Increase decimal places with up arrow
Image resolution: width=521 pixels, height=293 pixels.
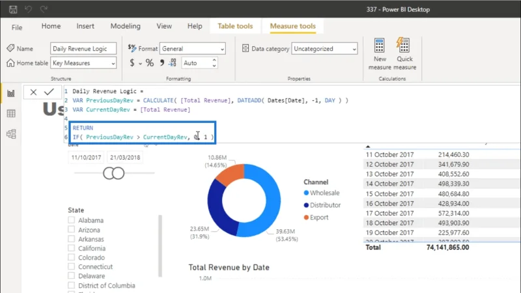coord(214,60)
